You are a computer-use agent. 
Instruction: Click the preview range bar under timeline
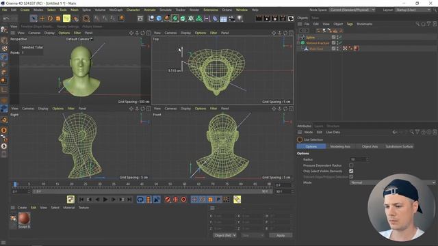pyautogui.click(x=153, y=191)
